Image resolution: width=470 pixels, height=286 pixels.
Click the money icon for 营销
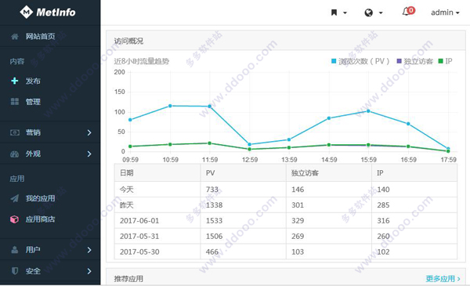15,132
